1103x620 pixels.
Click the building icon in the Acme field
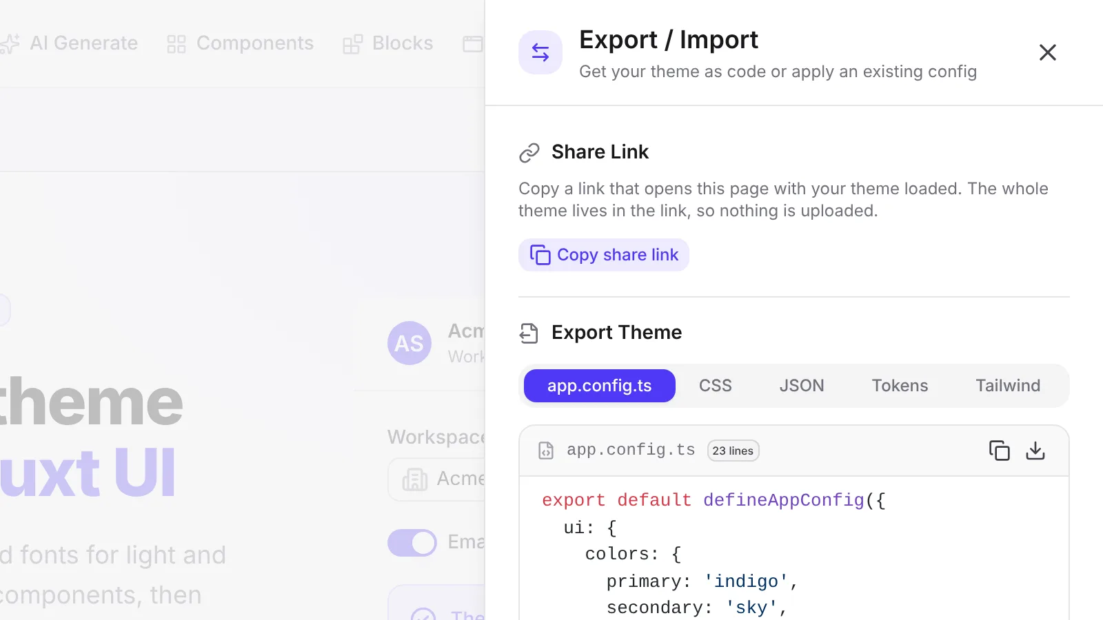[415, 479]
